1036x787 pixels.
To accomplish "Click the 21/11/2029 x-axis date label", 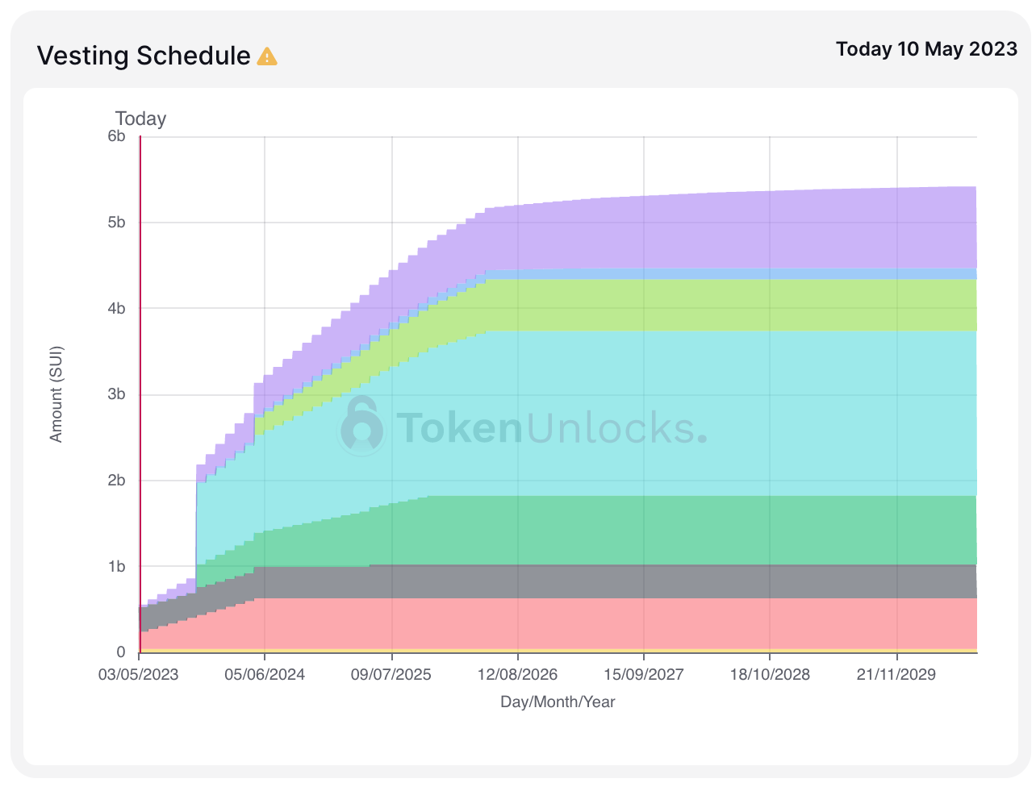I will coord(896,674).
